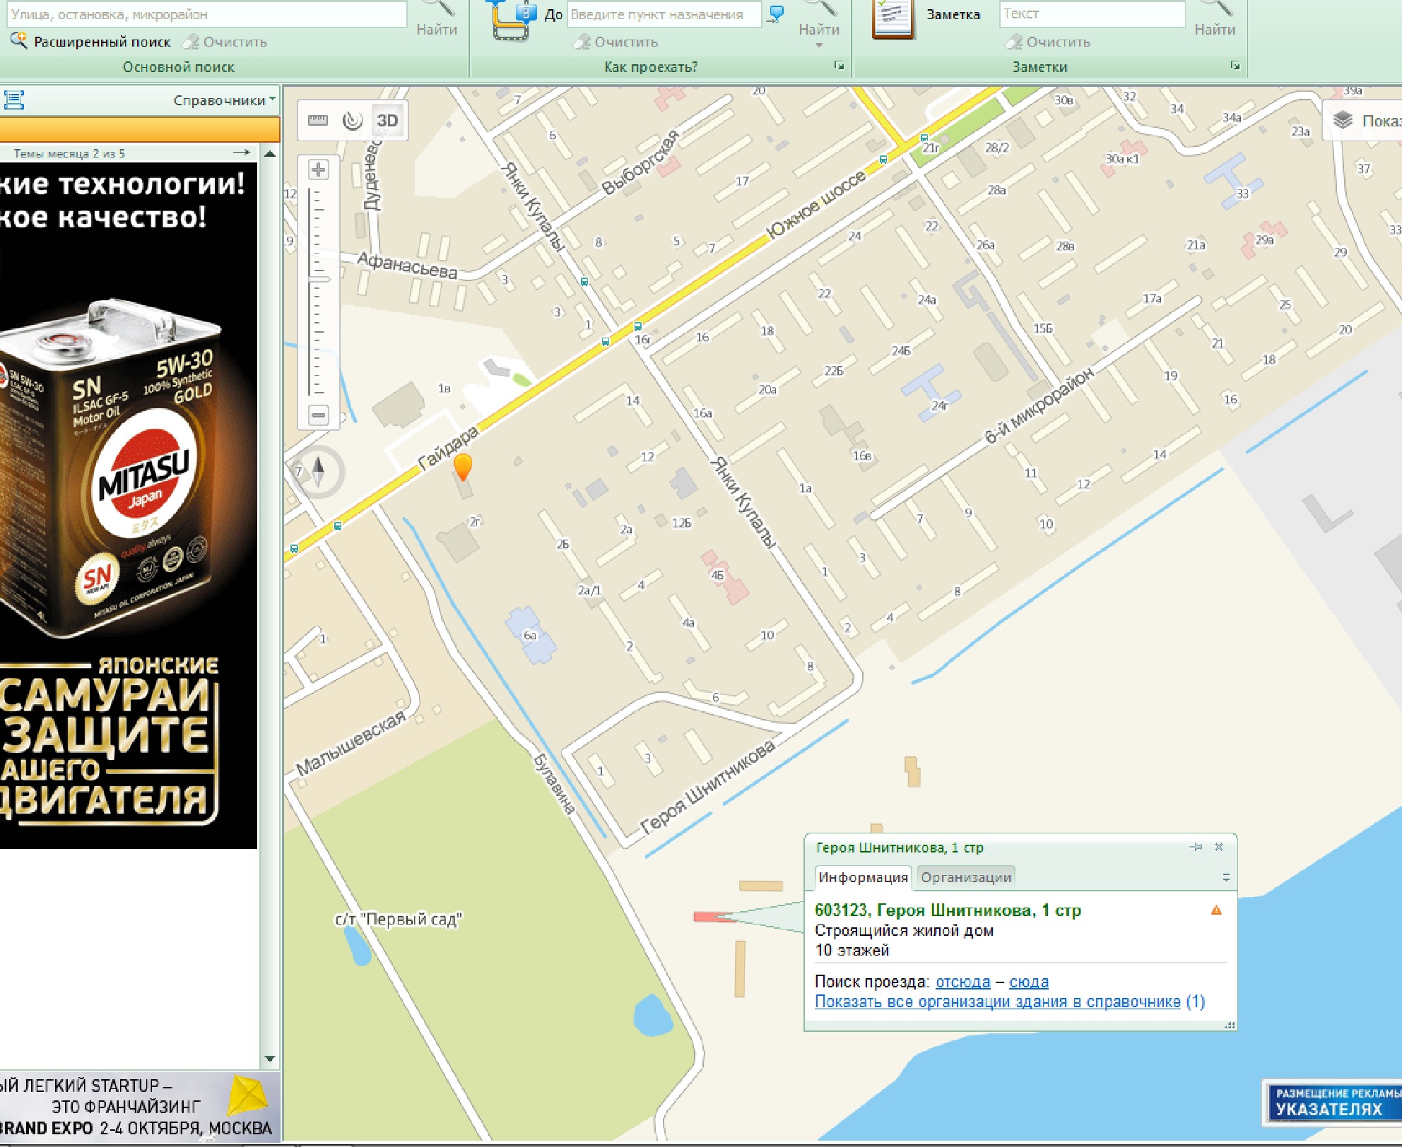Expand the Как проехать group options
This screenshot has width=1402, height=1147.
point(839,66)
